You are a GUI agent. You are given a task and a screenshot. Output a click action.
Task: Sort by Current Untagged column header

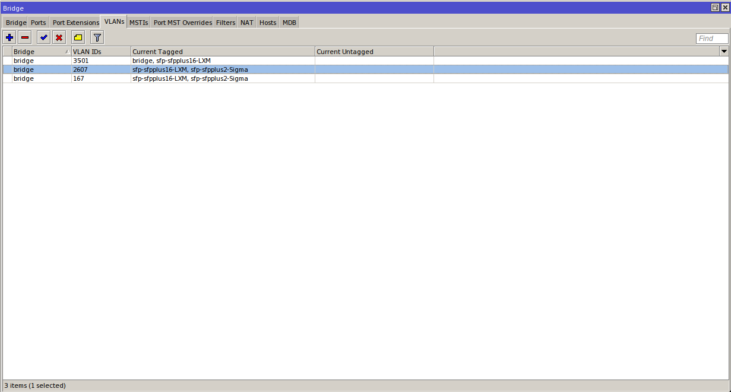point(374,52)
